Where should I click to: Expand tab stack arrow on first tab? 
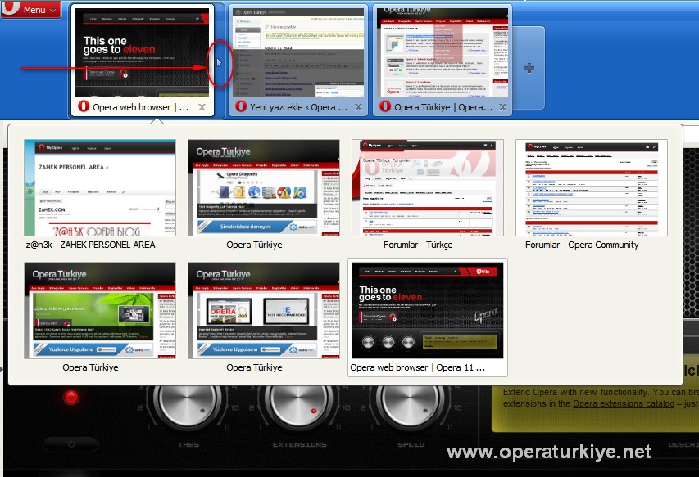(219, 63)
